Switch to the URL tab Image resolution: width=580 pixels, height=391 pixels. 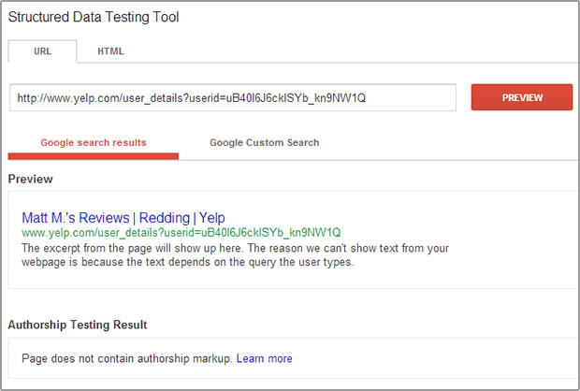[42, 51]
